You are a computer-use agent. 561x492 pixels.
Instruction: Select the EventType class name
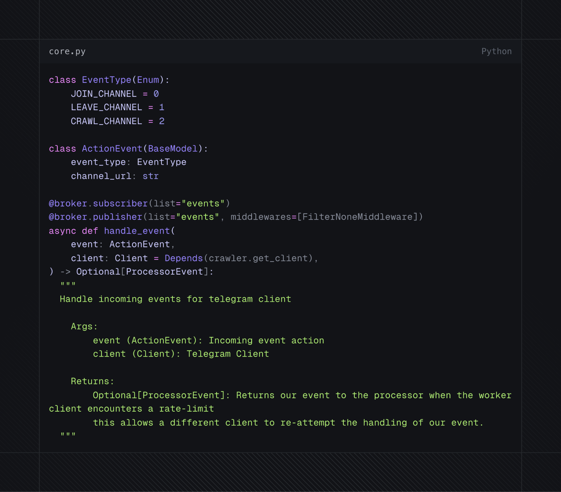click(x=107, y=80)
